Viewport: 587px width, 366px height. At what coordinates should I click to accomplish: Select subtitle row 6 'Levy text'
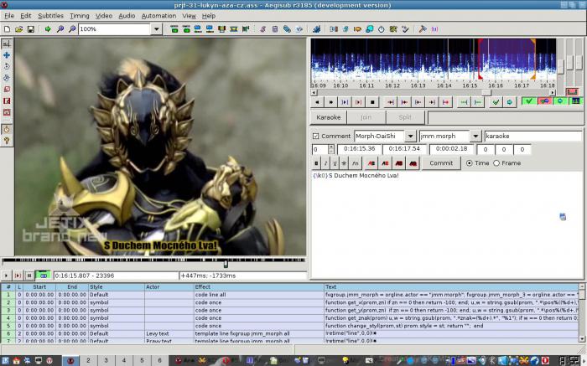(x=290, y=333)
